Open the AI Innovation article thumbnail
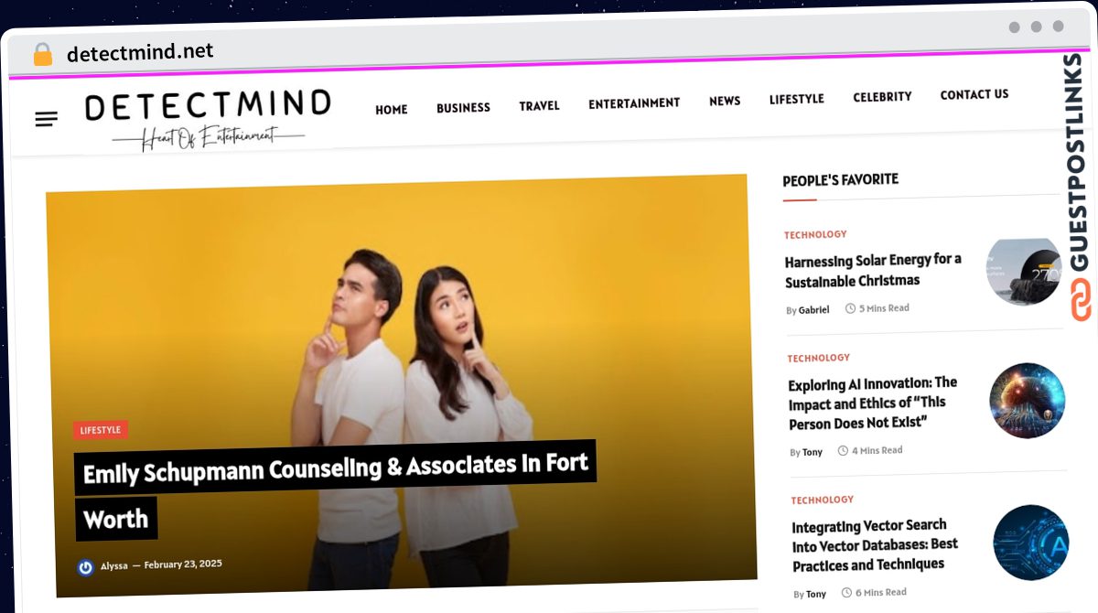Viewport: 1098px width, 613px height. 1027,401
